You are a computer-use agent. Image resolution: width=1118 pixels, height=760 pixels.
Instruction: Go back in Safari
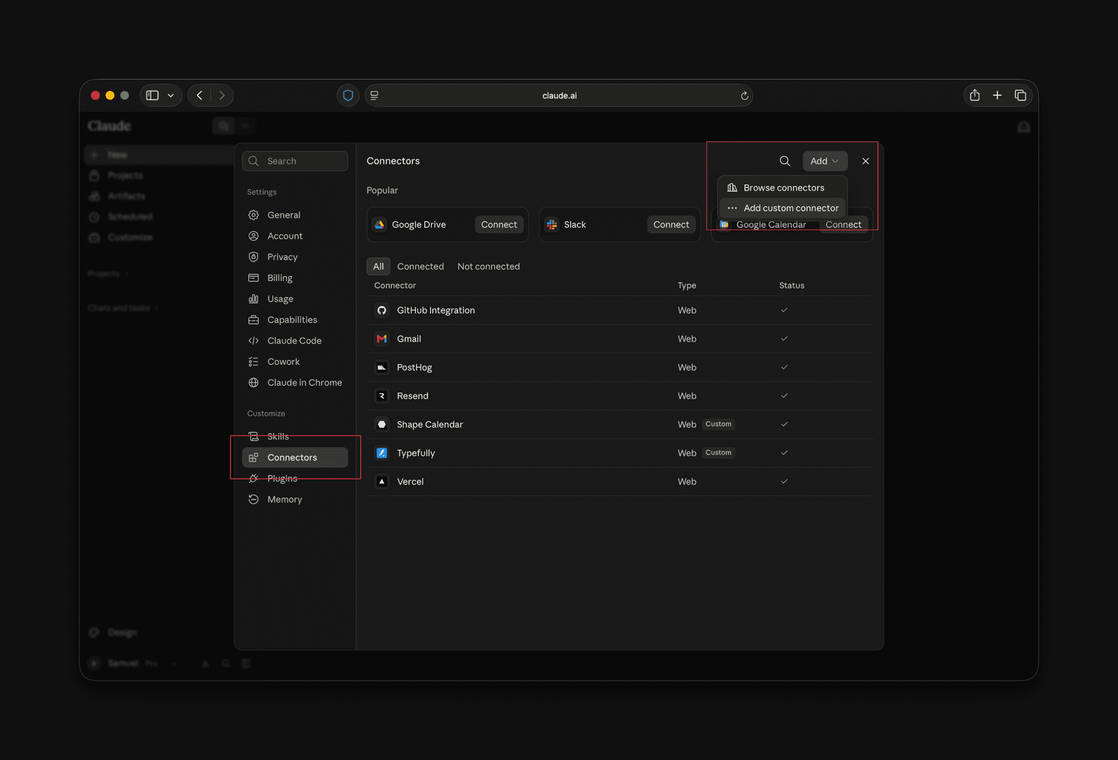point(199,95)
